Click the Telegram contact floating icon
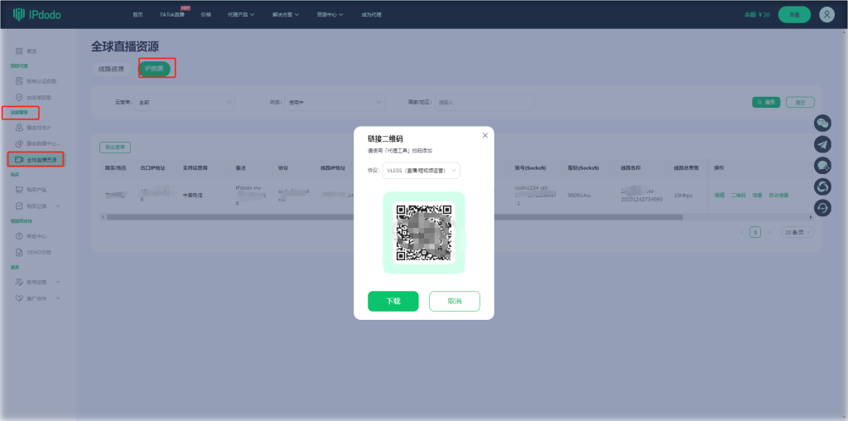Viewport: 848px width, 421px height. [822, 144]
